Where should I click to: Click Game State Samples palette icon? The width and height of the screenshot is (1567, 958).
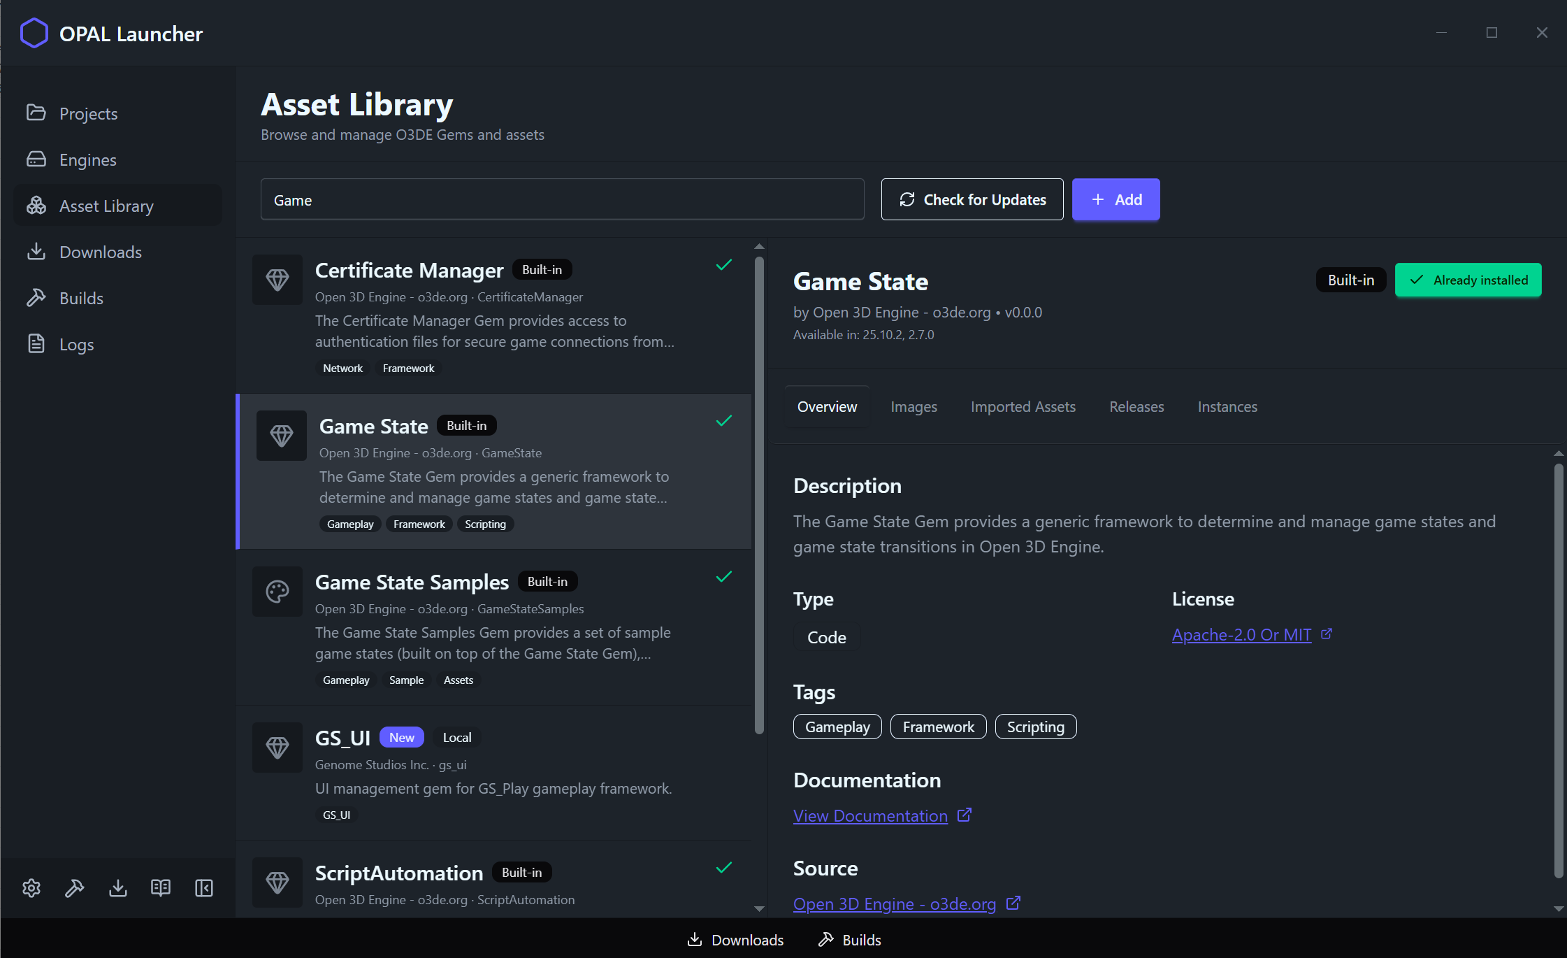pyautogui.click(x=277, y=592)
